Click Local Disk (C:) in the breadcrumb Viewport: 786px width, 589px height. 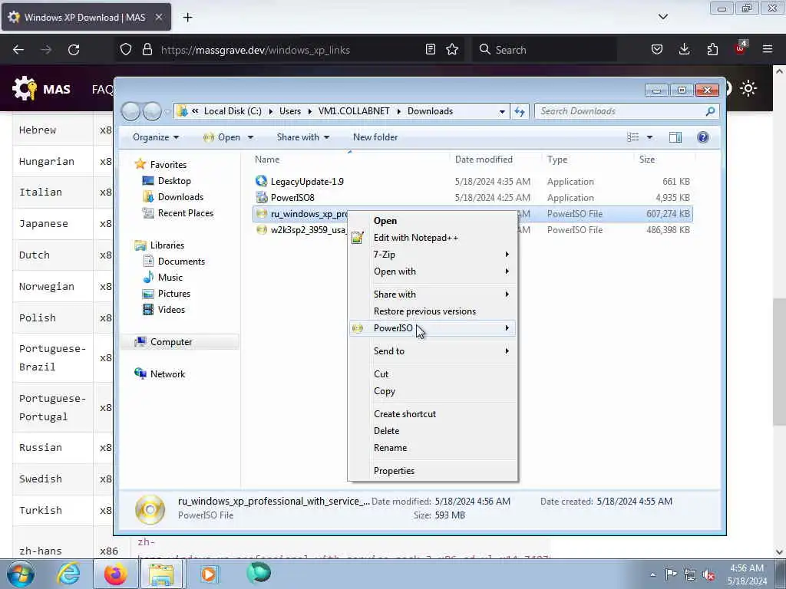click(233, 111)
